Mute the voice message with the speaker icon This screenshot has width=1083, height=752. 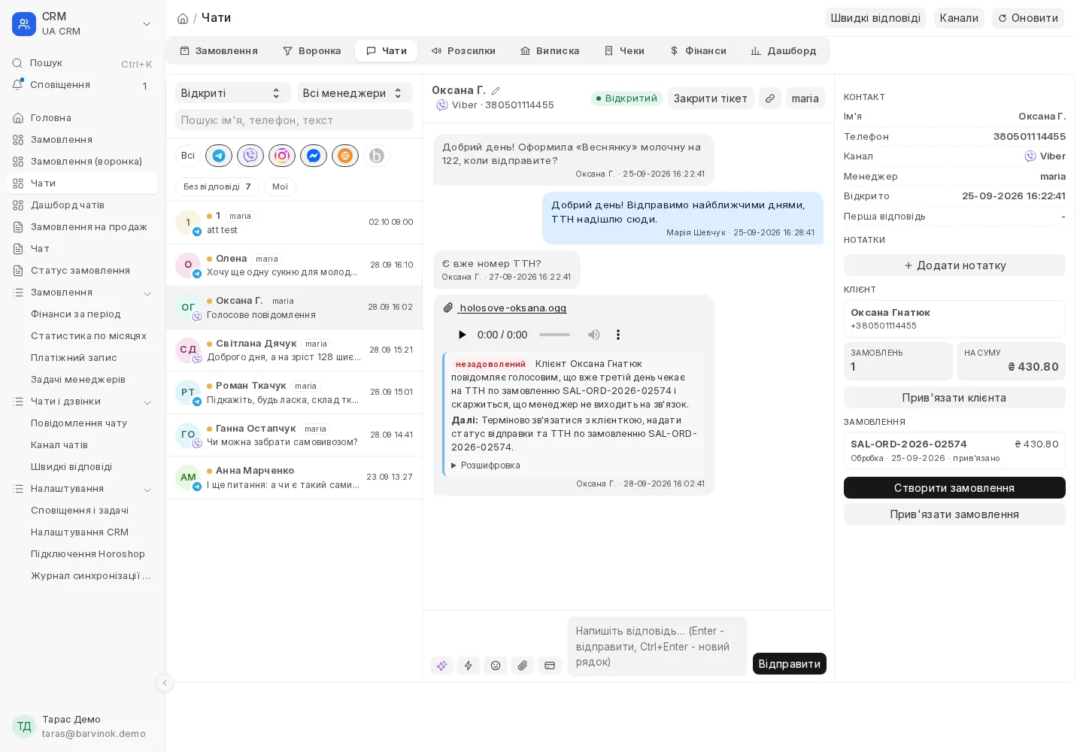click(x=594, y=335)
